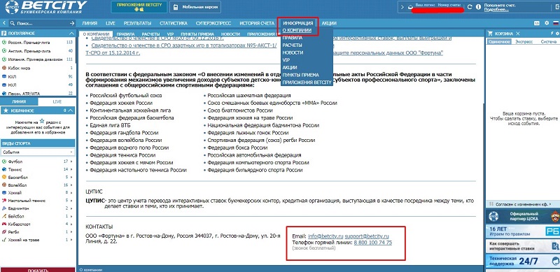Click the support@betcity.ru email link
560x272 pixels.
367,236
